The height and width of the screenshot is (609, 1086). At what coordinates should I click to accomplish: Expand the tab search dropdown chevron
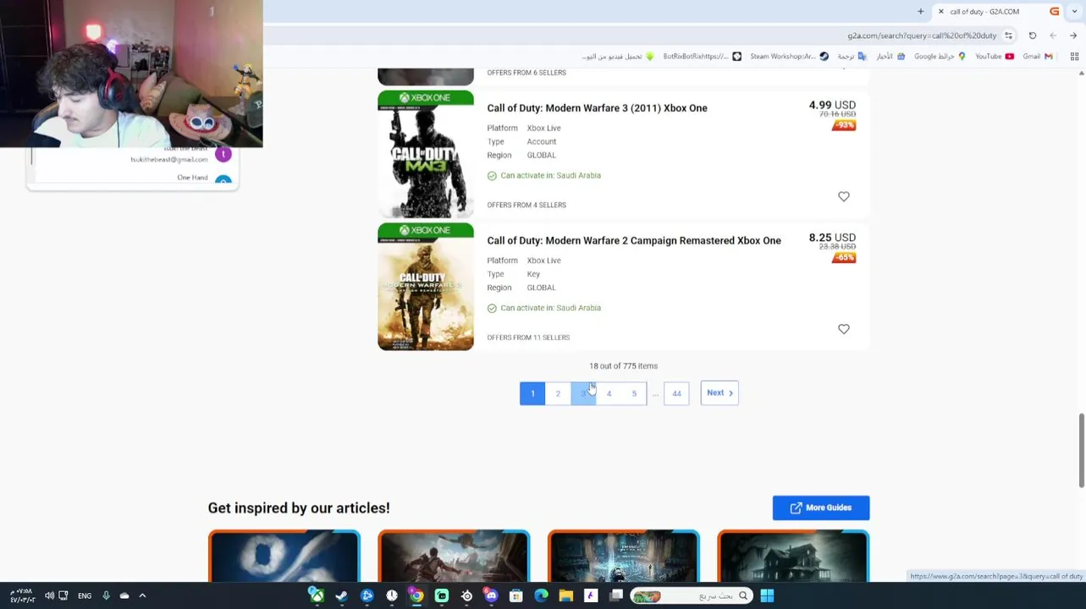(1073, 12)
